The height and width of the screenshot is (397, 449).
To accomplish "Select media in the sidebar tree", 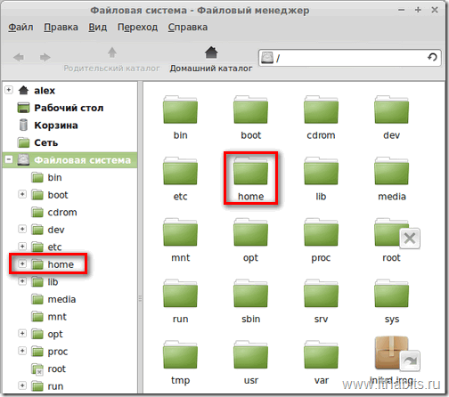I will (53, 299).
